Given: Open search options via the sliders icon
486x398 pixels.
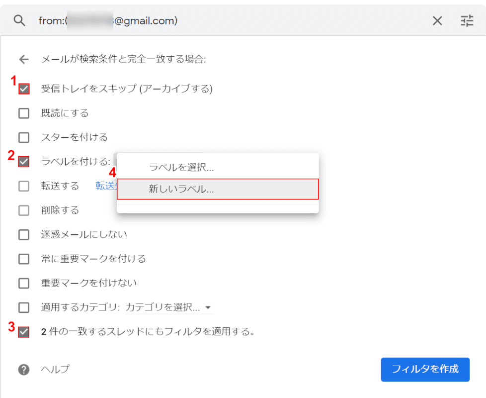Looking at the screenshot, I should click(x=467, y=21).
